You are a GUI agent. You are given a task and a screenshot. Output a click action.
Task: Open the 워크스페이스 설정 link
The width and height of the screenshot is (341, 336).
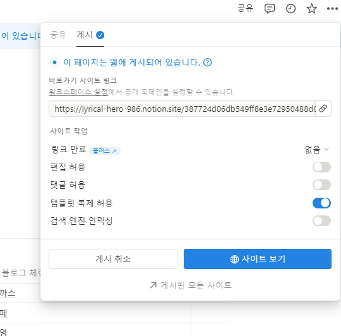pos(78,92)
